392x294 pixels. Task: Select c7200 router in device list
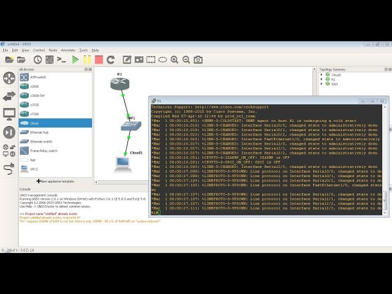[56, 114]
